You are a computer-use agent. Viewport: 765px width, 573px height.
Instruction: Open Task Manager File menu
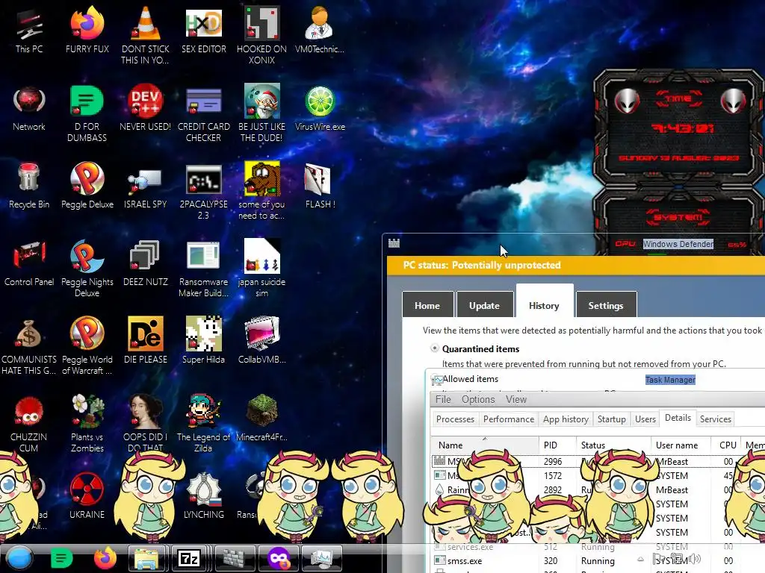(x=443, y=400)
